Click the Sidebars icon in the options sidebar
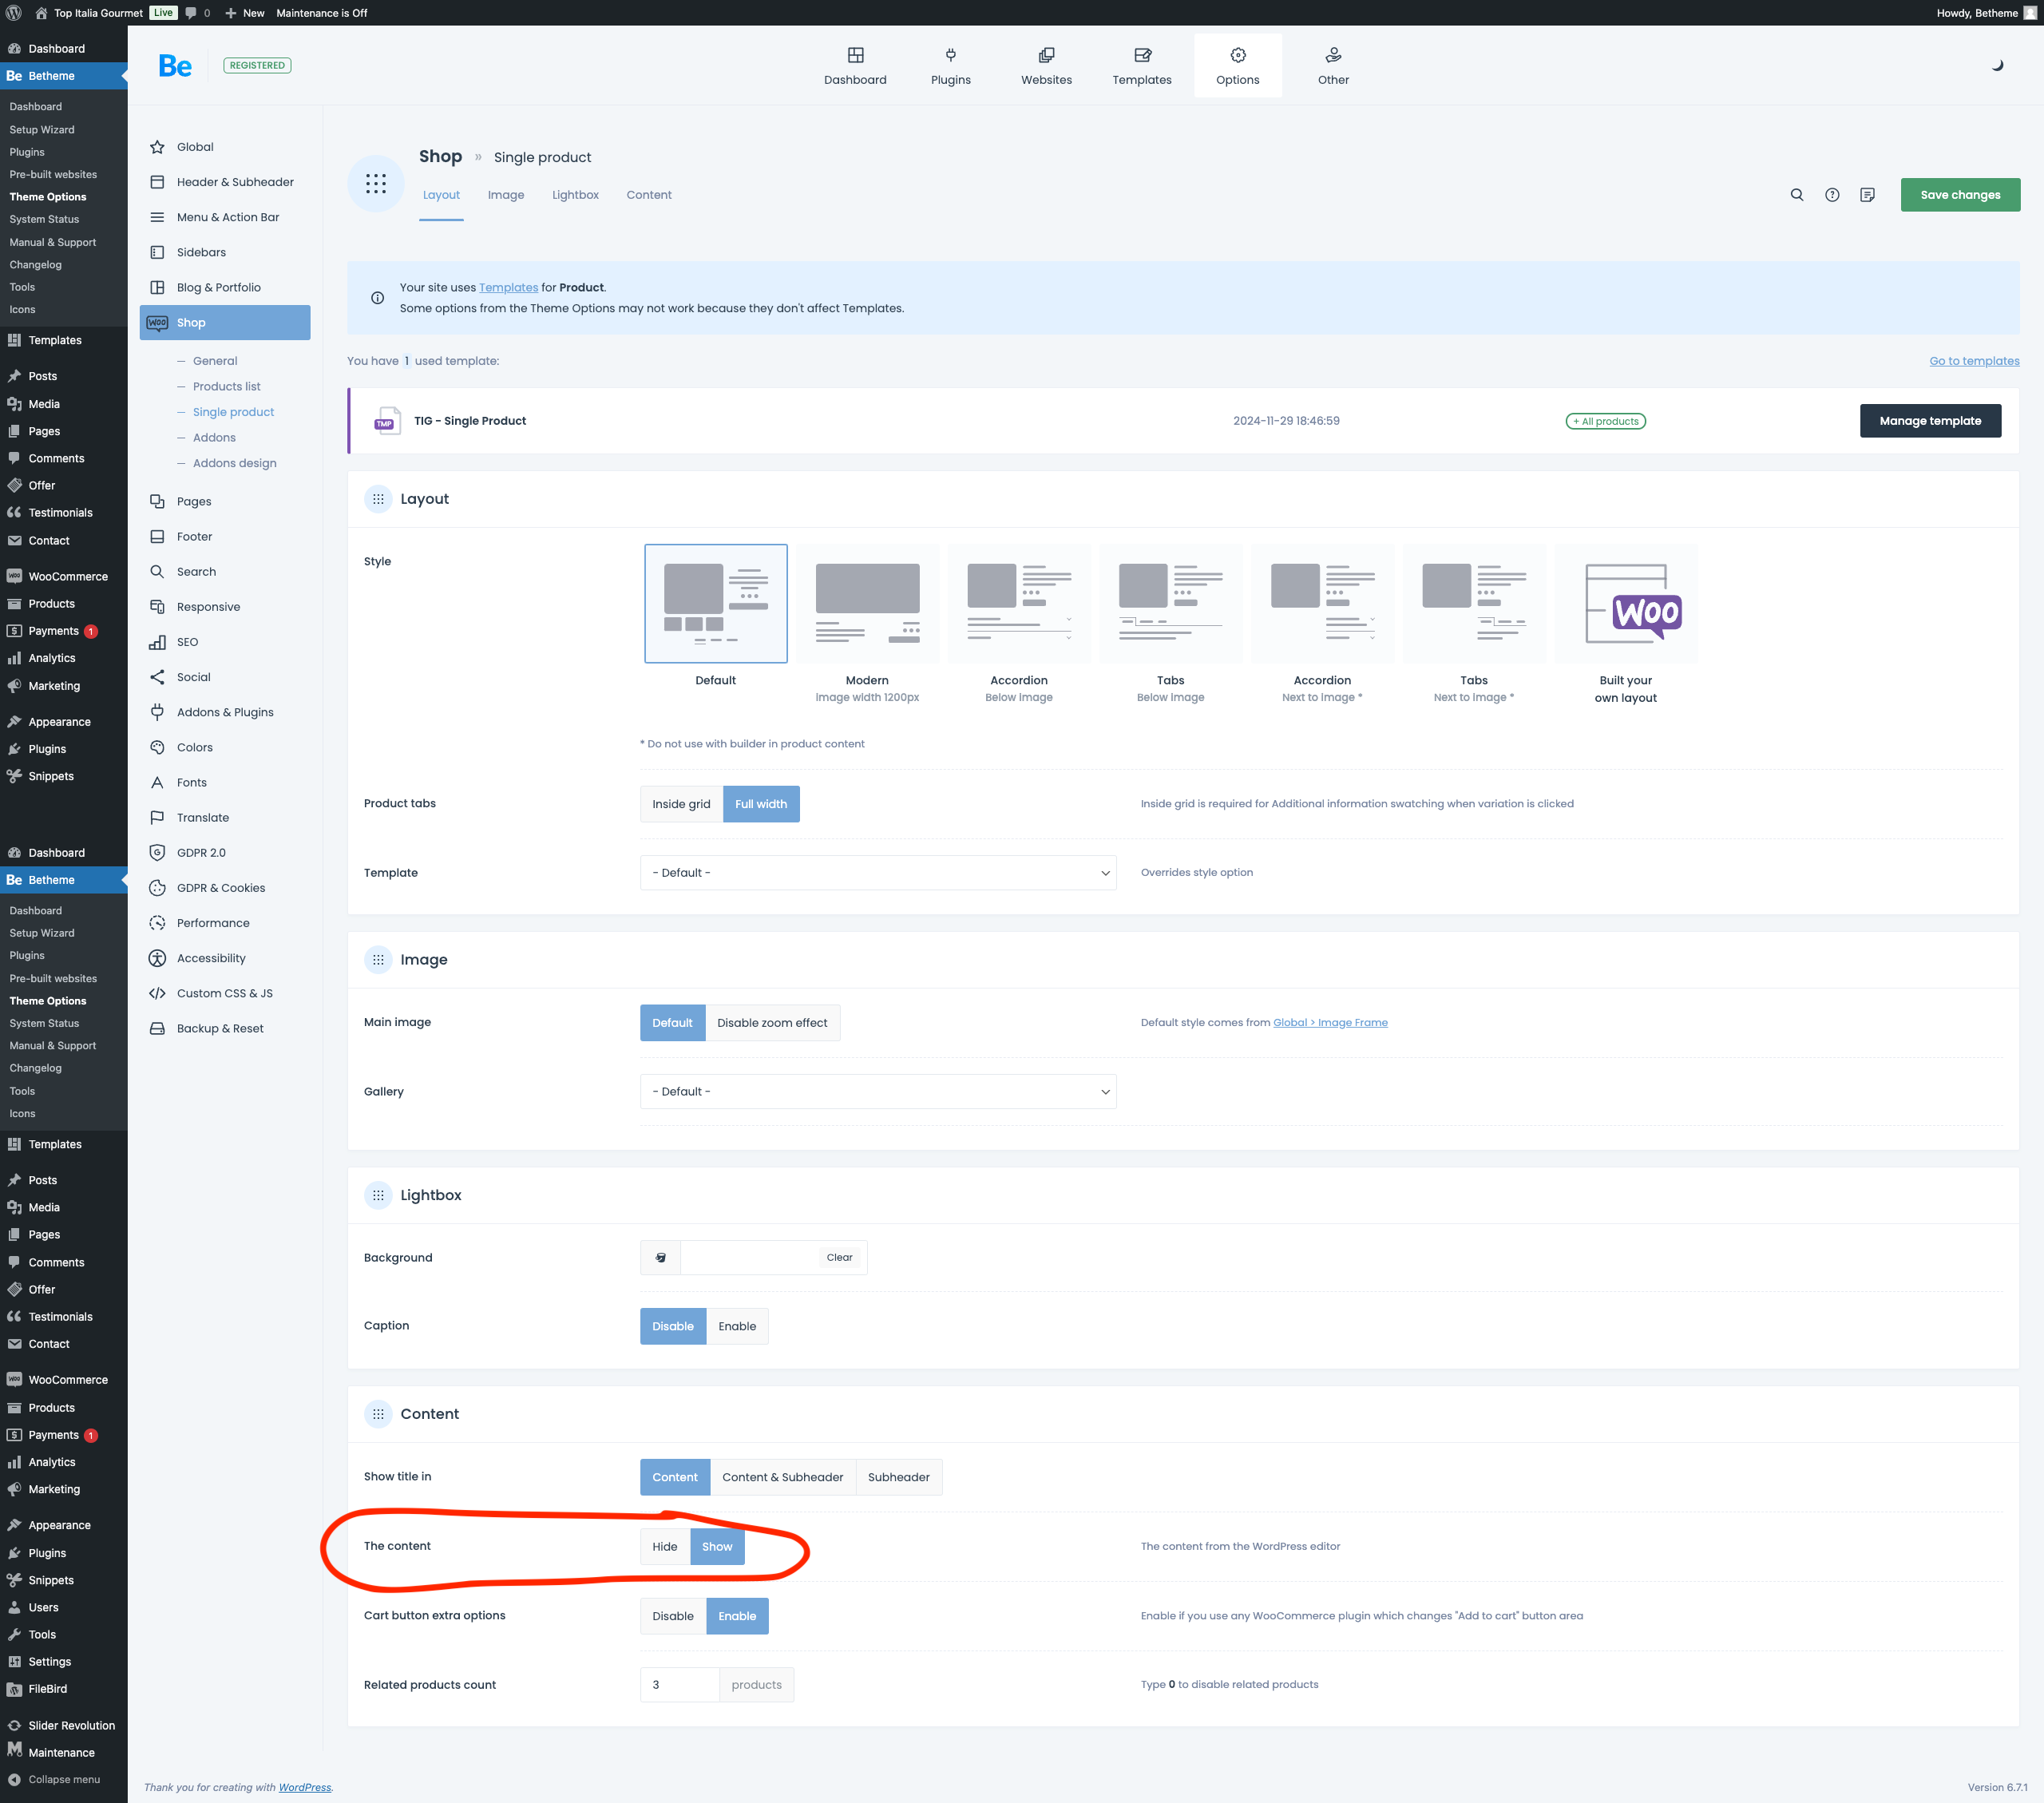The height and width of the screenshot is (1803, 2044). (x=157, y=252)
